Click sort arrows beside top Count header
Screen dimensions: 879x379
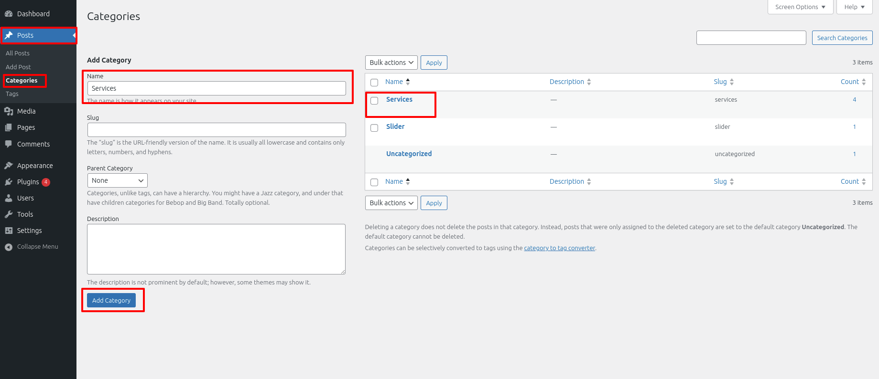(x=864, y=82)
